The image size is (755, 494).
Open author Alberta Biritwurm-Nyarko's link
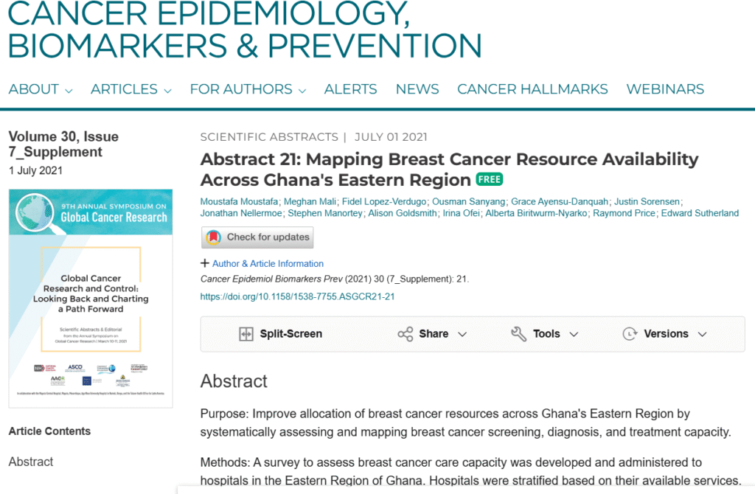tap(537, 213)
